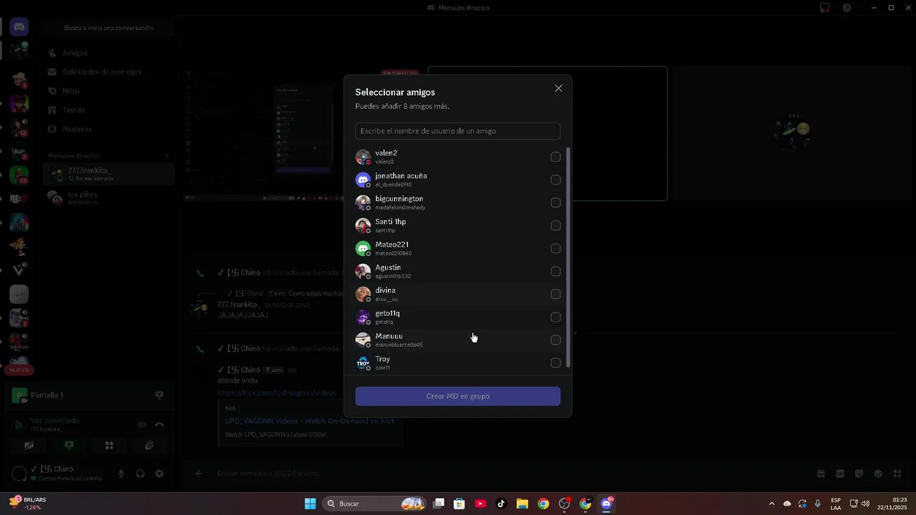The image size is (916, 515).
Task: Select the Manuuu checkbox
Action: tap(555, 340)
